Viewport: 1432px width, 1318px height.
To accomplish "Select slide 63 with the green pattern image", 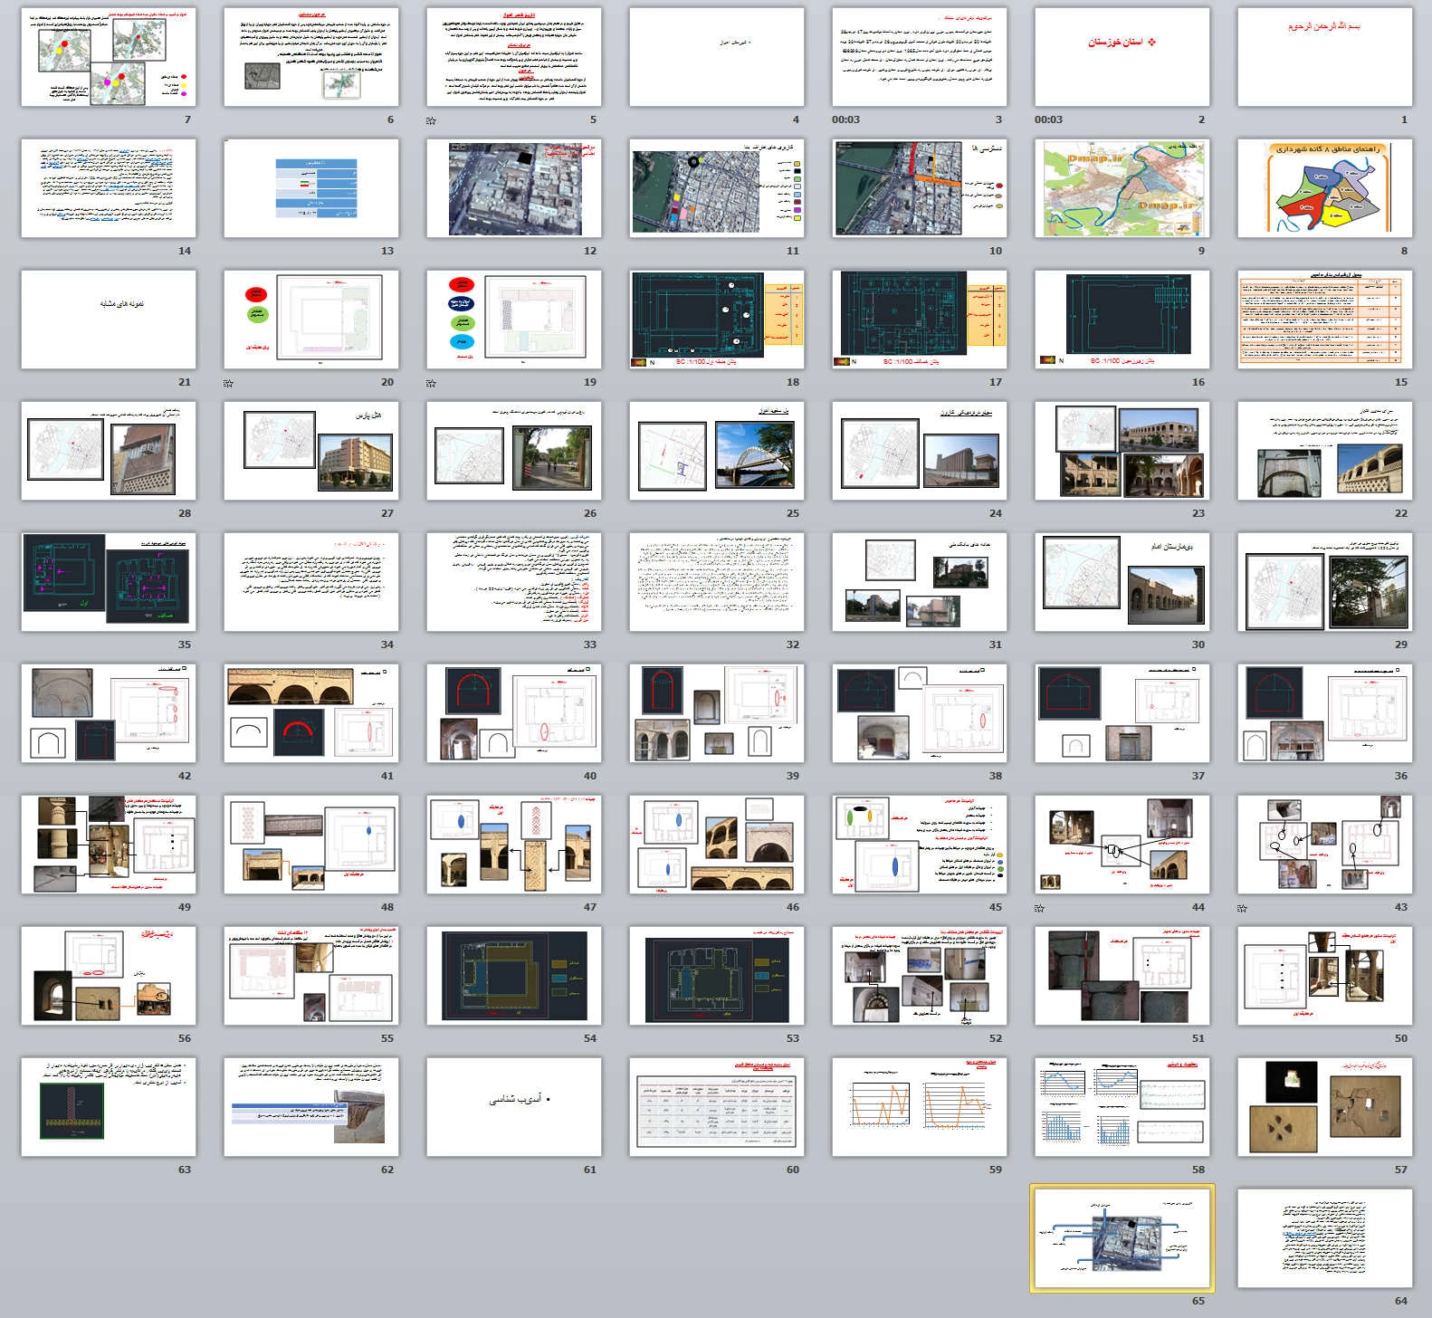I will pyautogui.click(x=108, y=1107).
